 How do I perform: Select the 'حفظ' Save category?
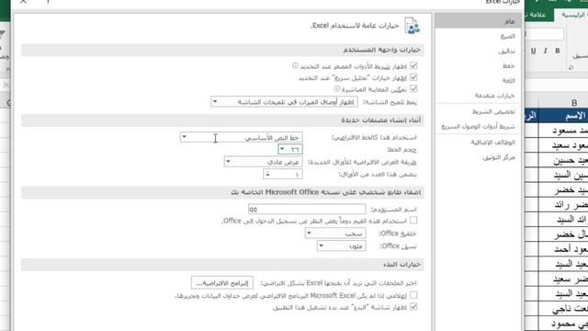click(x=478, y=65)
